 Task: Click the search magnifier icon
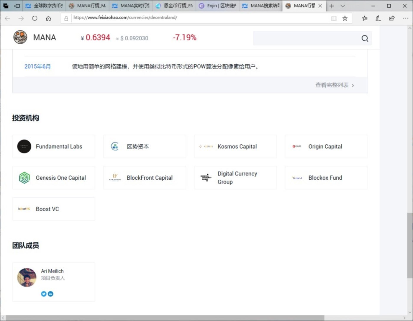pos(365,38)
